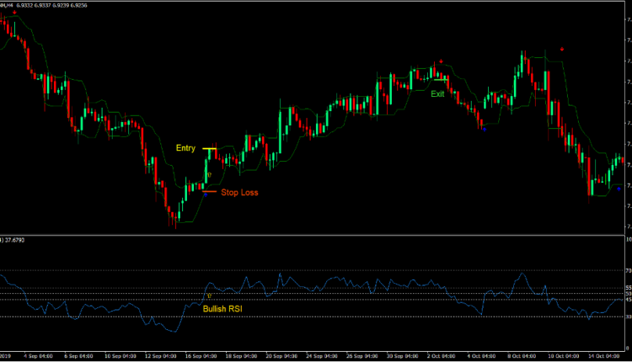Click the Stop Loss text label
This screenshot has width=632, height=362.
(239, 193)
